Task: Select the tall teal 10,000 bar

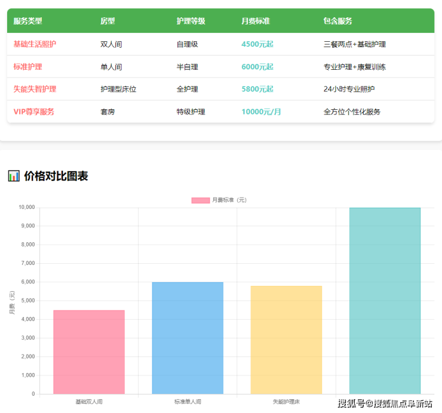Action: coord(385,301)
